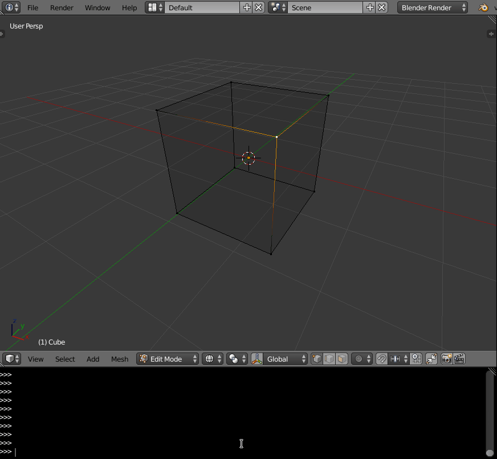Viewport: 497px width, 459px height.
Task: Activate face select mode
Action: (x=342, y=359)
